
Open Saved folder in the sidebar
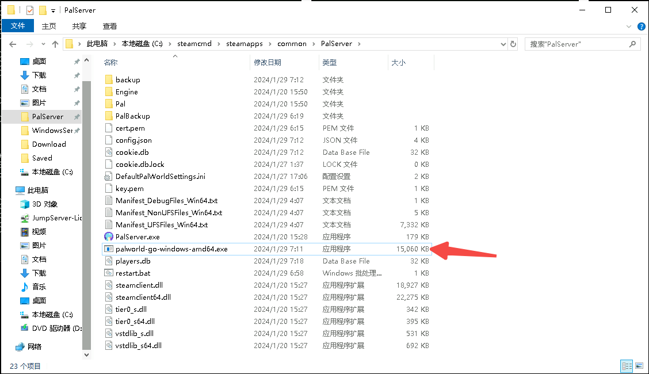pos(42,158)
